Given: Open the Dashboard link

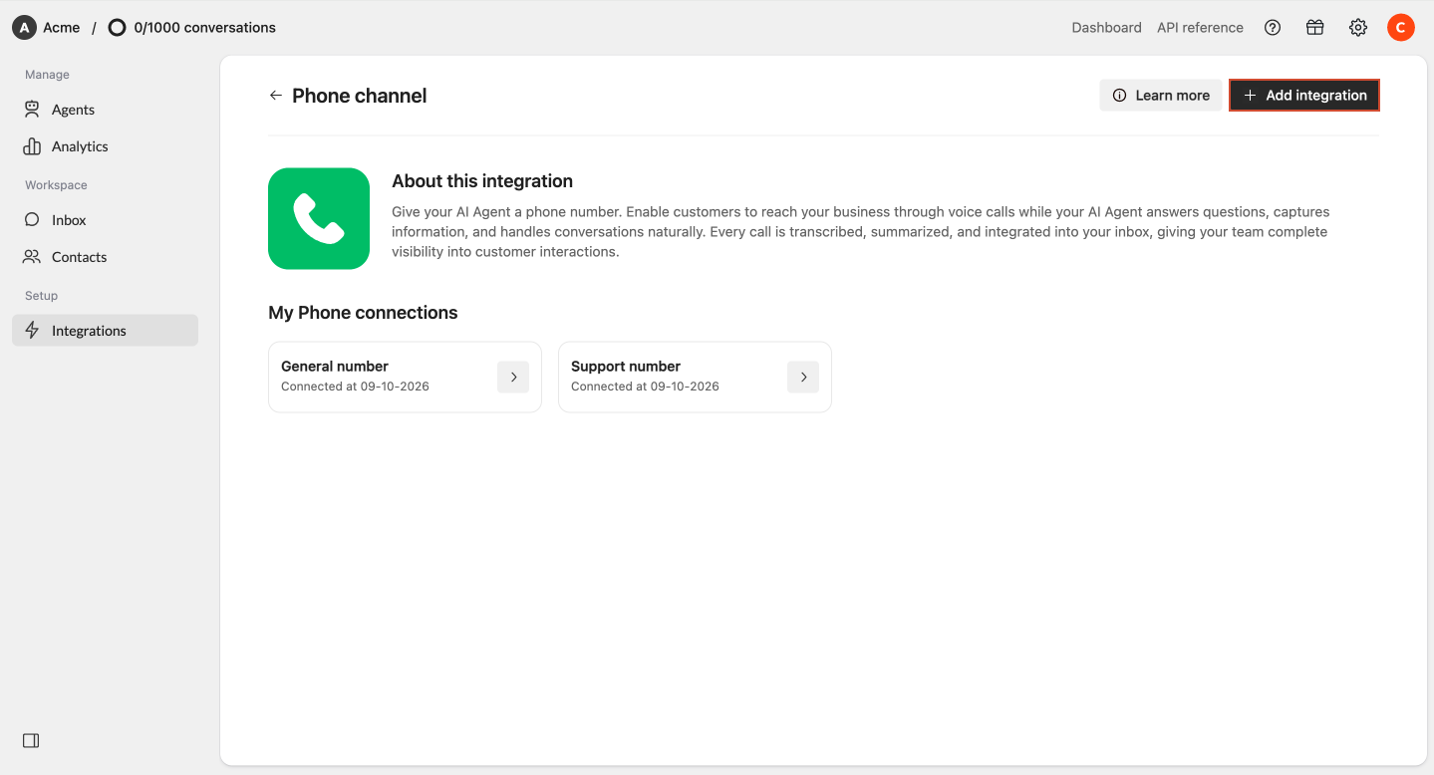Looking at the screenshot, I should click(1106, 28).
